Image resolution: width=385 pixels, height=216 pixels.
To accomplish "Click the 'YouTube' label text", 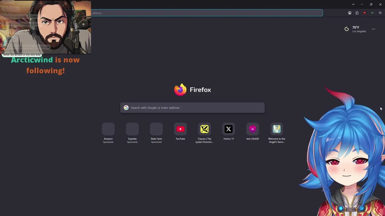I will pyautogui.click(x=180, y=139).
